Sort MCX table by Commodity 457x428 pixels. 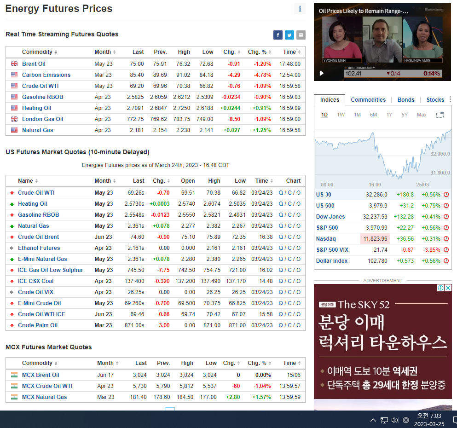click(x=40, y=363)
